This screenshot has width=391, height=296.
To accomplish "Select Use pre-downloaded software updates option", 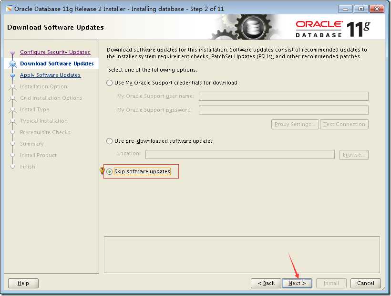I will 109,141.
